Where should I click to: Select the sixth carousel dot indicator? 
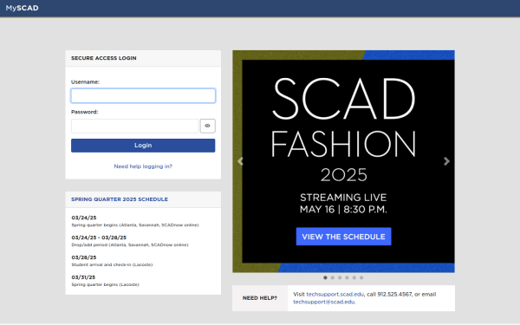click(x=361, y=278)
